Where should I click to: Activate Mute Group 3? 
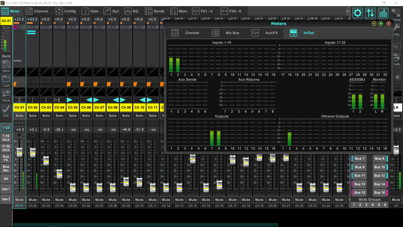tap(366, 205)
